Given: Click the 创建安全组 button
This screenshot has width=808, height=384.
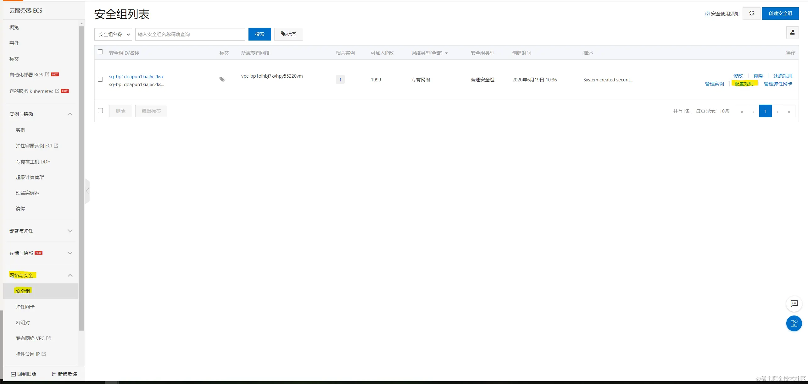Looking at the screenshot, I should click(780, 14).
